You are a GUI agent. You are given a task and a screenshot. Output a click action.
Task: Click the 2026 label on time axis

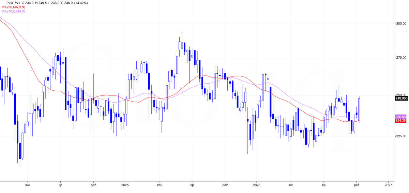(x=257, y=186)
